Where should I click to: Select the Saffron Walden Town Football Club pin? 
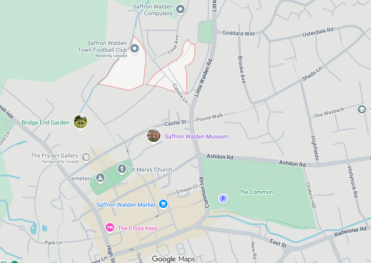(x=135, y=49)
